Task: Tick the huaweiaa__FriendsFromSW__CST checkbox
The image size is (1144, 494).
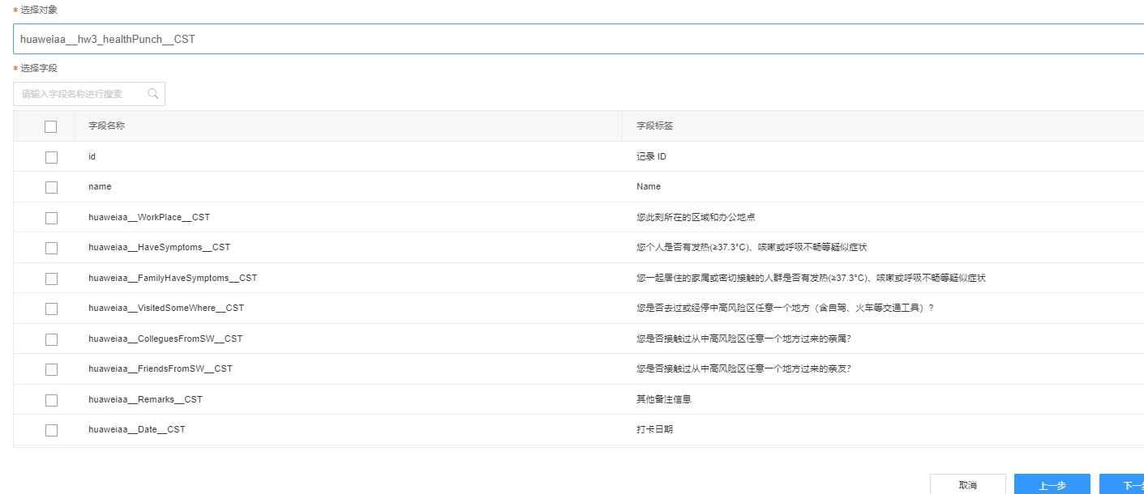Action: [x=51, y=369]
